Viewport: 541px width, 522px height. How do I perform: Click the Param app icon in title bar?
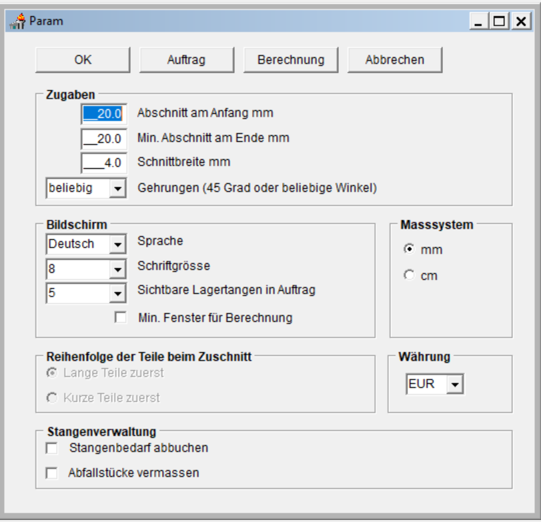17,21
